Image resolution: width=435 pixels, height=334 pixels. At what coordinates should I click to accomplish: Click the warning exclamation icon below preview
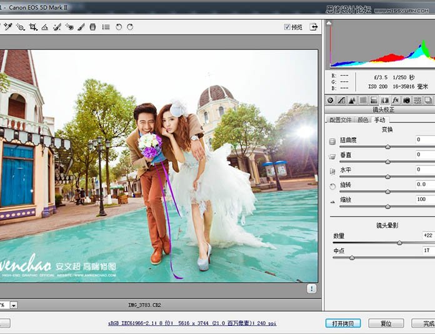311,289
